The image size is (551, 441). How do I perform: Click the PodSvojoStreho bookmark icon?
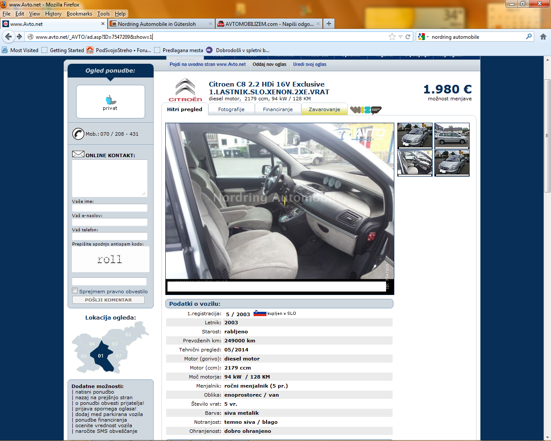(x=90, y=50)
